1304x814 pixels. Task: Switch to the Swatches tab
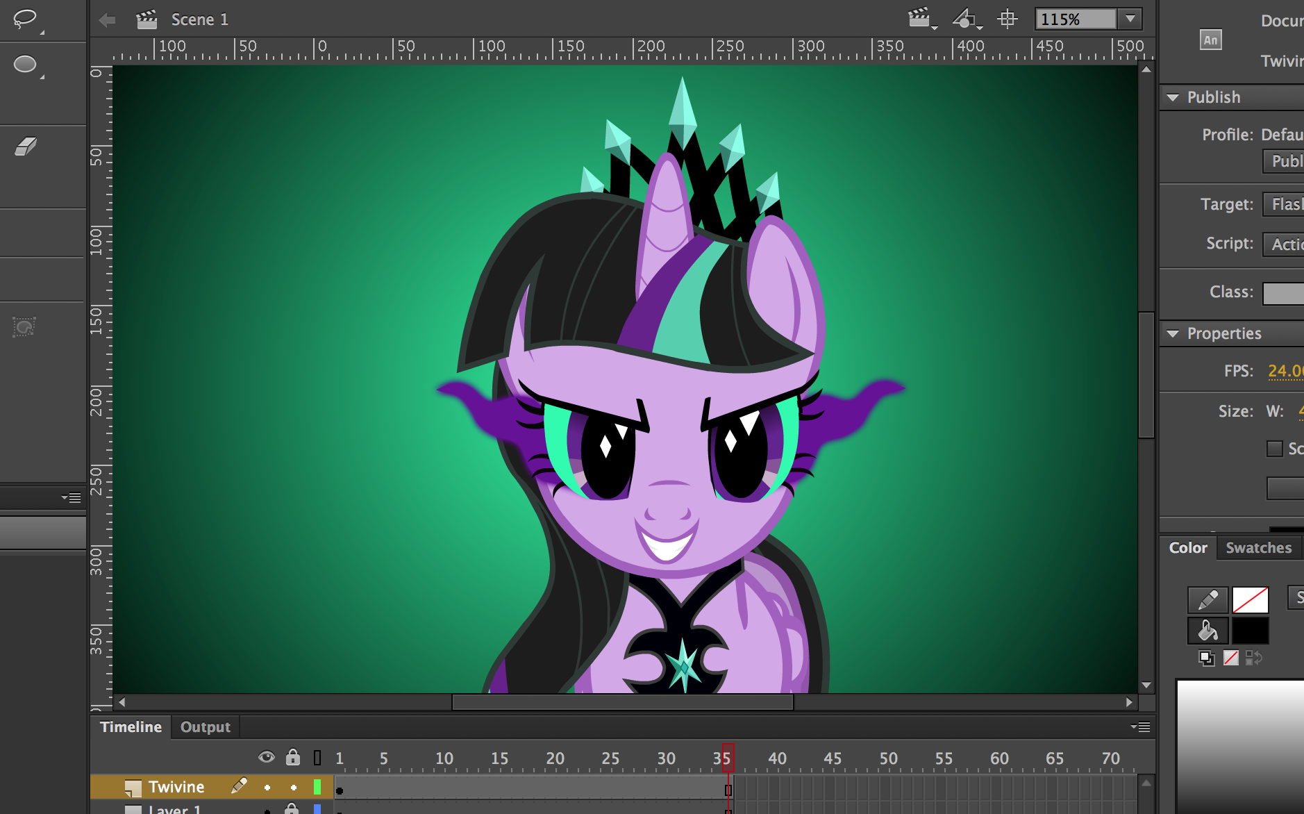point(1259,547)
